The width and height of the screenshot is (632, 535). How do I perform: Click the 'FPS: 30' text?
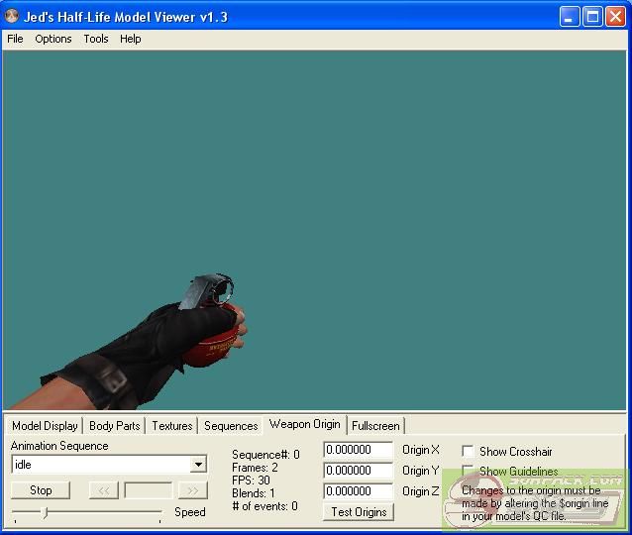(x=251, y=481)
